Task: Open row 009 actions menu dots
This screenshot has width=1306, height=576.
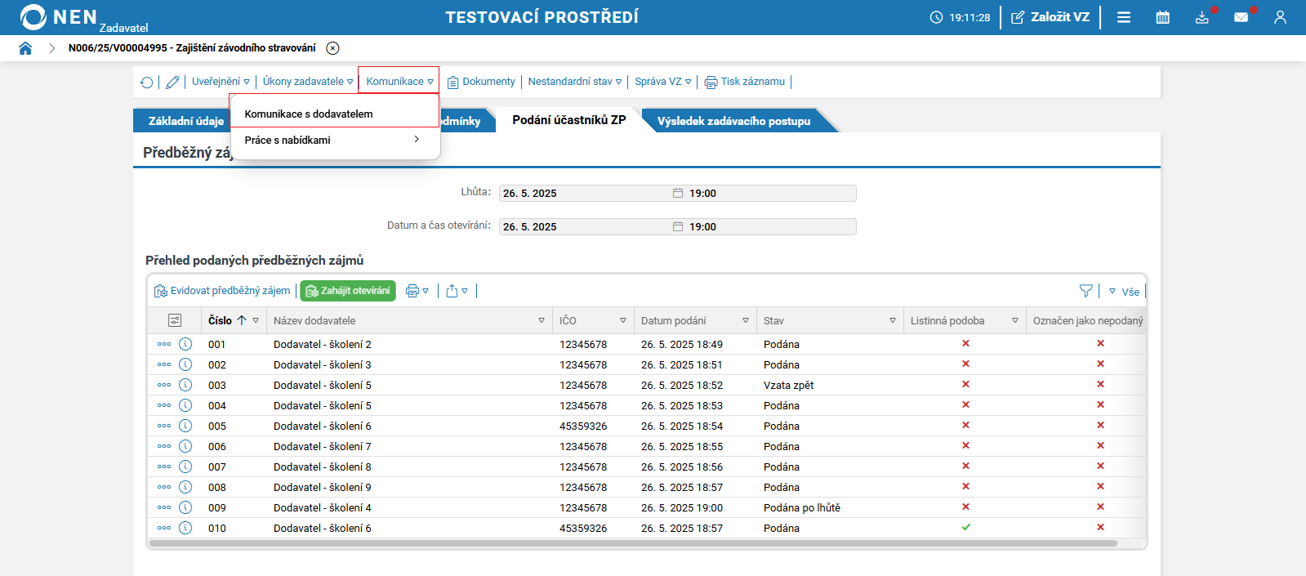Action: click(164, 507)
